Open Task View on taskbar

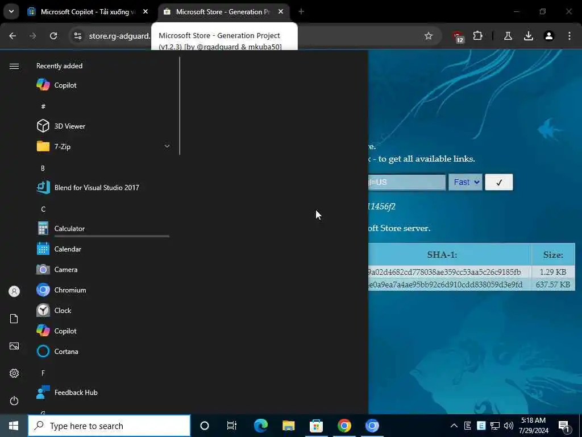pyautogui.click(x=232, y=426)
